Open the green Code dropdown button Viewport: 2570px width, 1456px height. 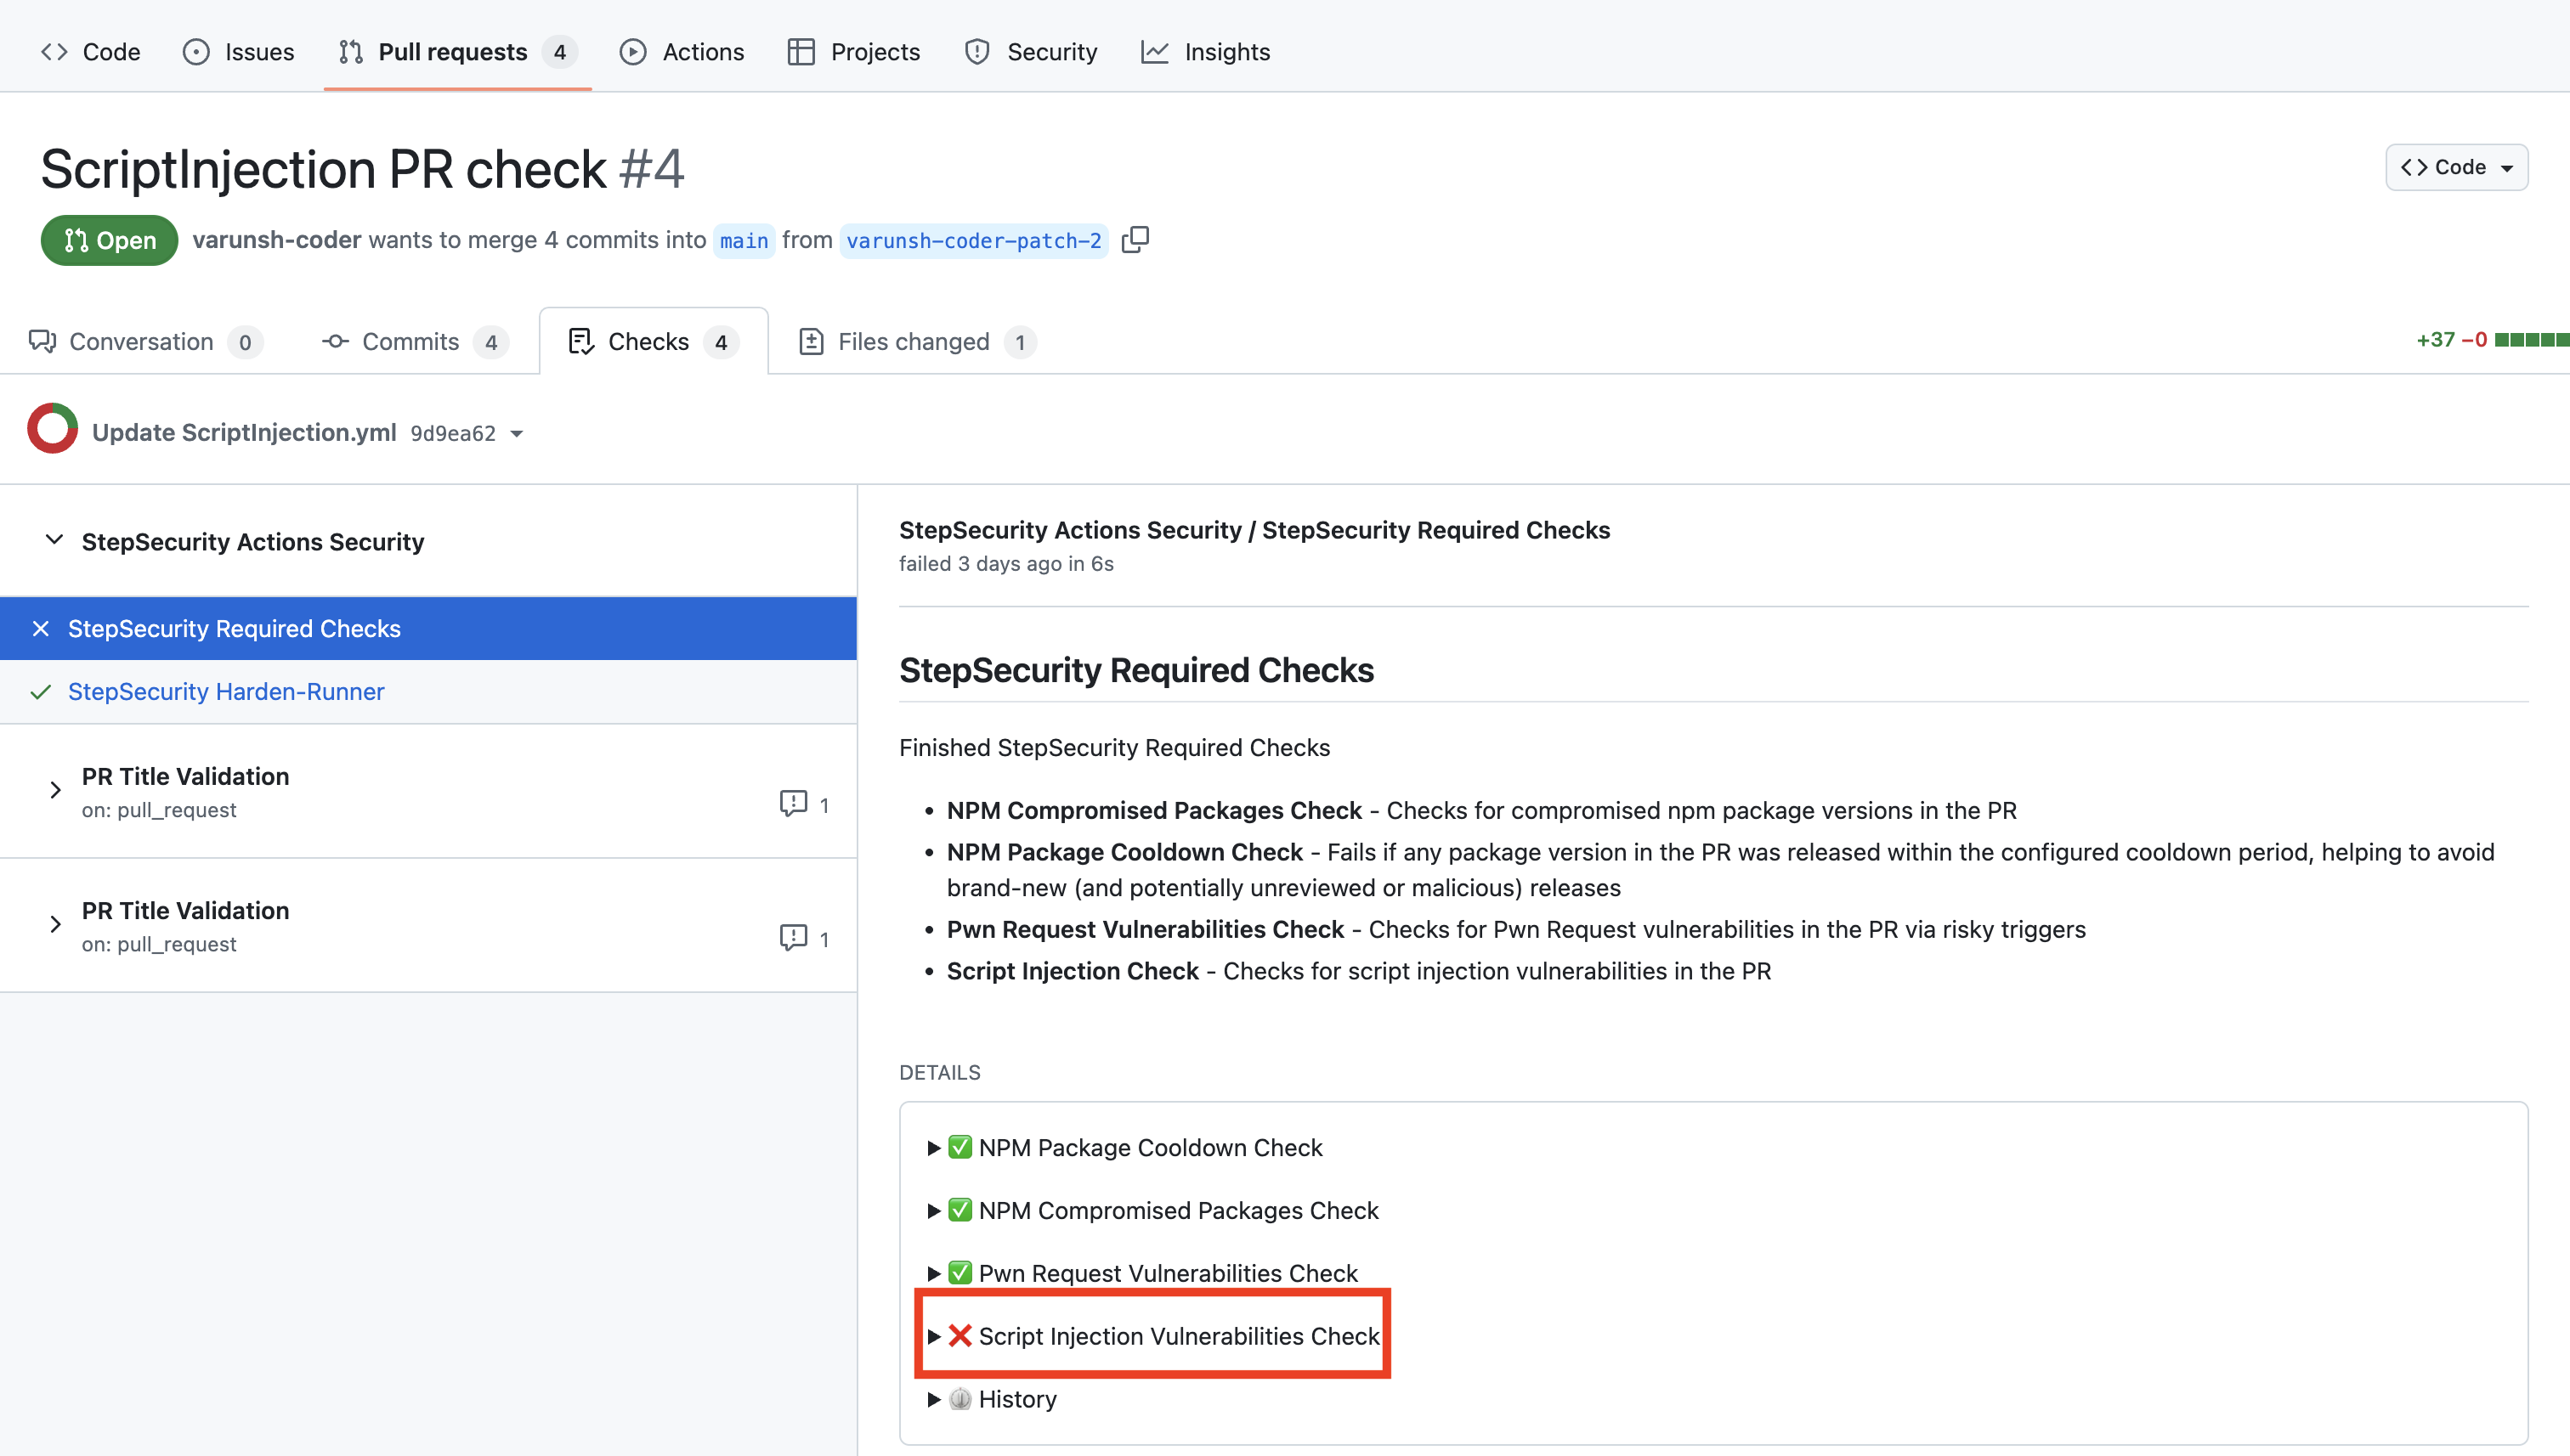tap(2456, 167)
